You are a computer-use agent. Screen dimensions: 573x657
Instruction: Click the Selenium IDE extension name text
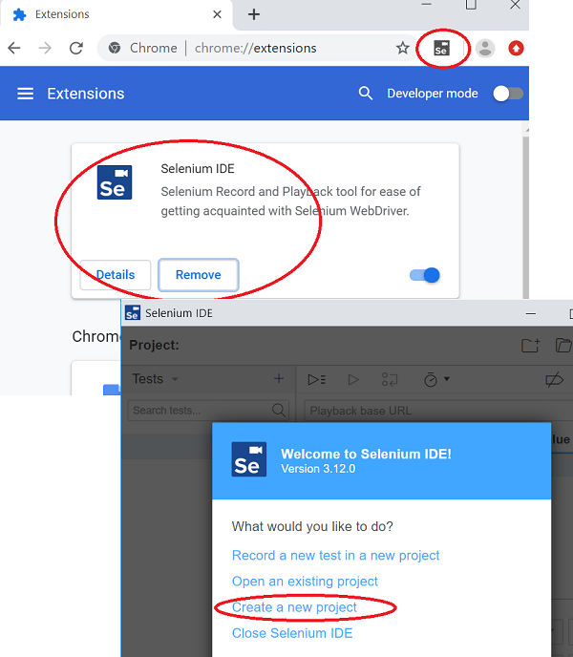[x=198, y=169]
